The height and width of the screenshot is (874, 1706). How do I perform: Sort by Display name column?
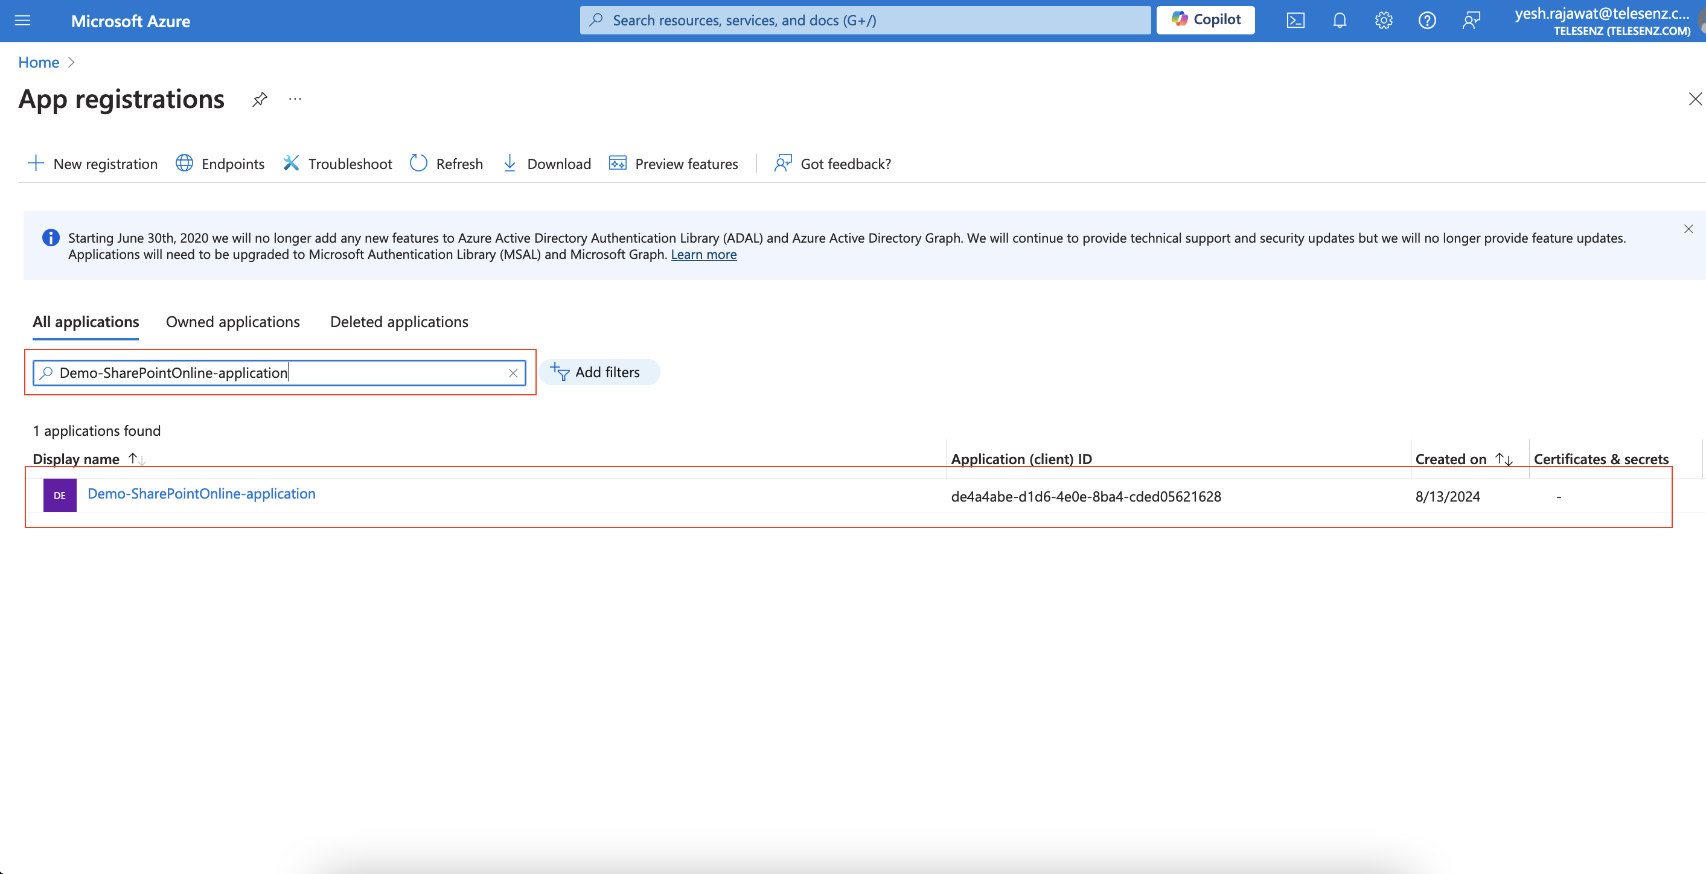(x=89, y=459)
